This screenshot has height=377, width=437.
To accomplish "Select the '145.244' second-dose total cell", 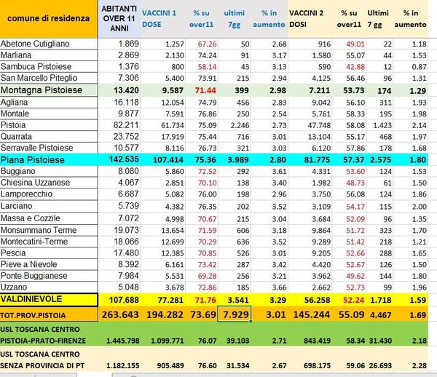I will pyautogui.click(x=312, y=314).
